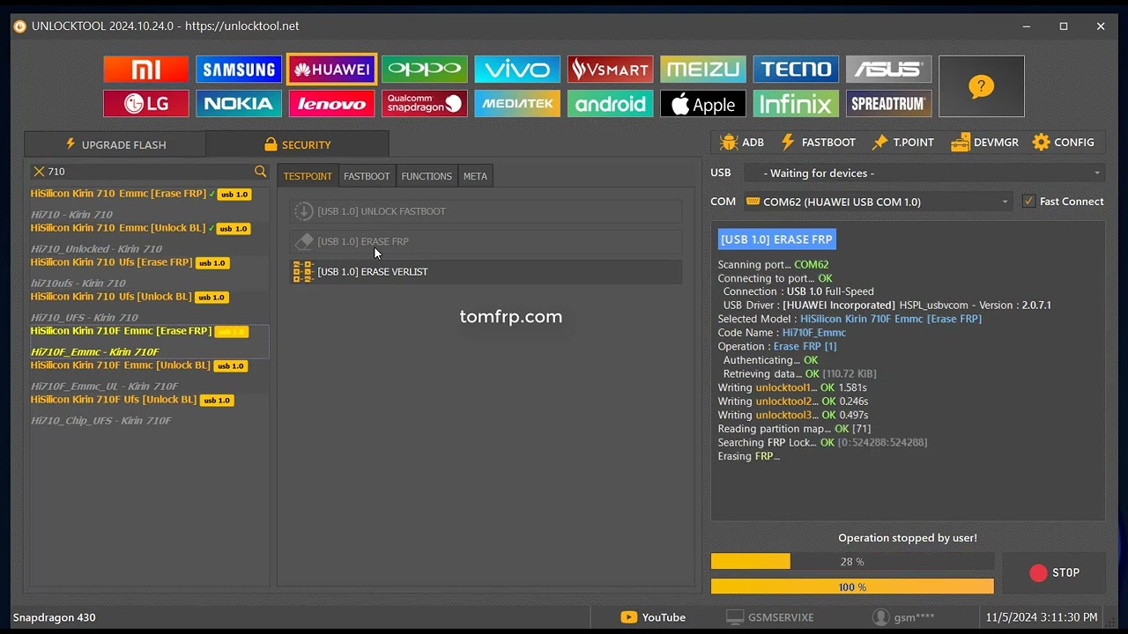The image size is (1128, 634).
Task: Click the FASTBOOT toolbar button
Action: (x=818, y=143)
